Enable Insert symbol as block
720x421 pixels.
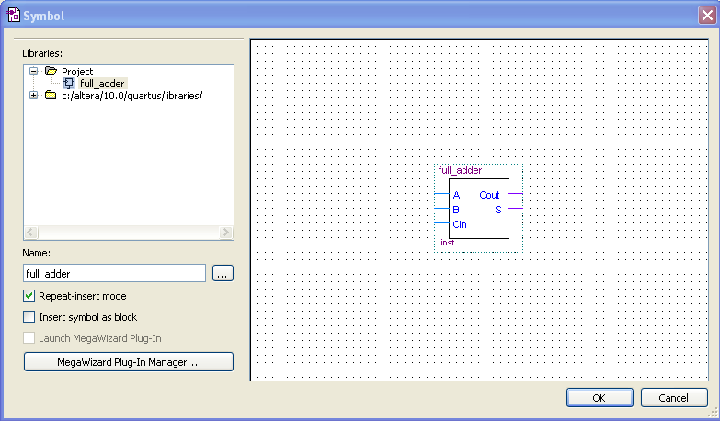(29, 317)
